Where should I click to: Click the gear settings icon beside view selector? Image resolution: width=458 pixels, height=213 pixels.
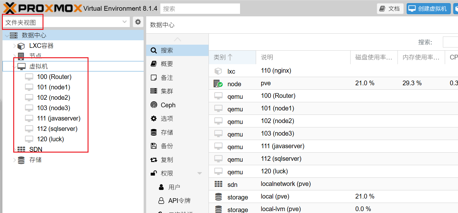coord(138,22)
